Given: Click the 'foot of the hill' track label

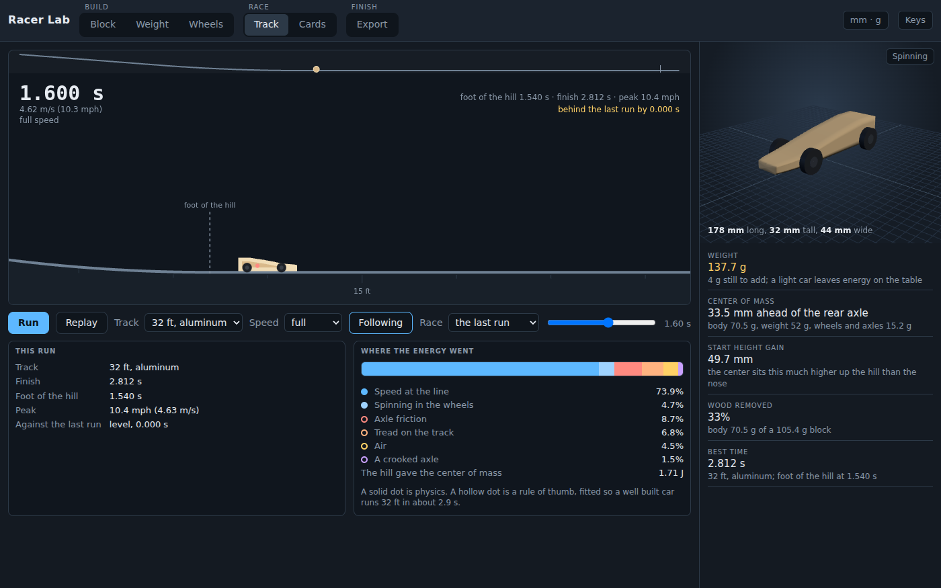Looking at the screenshot, I should [x=210, y=205].
